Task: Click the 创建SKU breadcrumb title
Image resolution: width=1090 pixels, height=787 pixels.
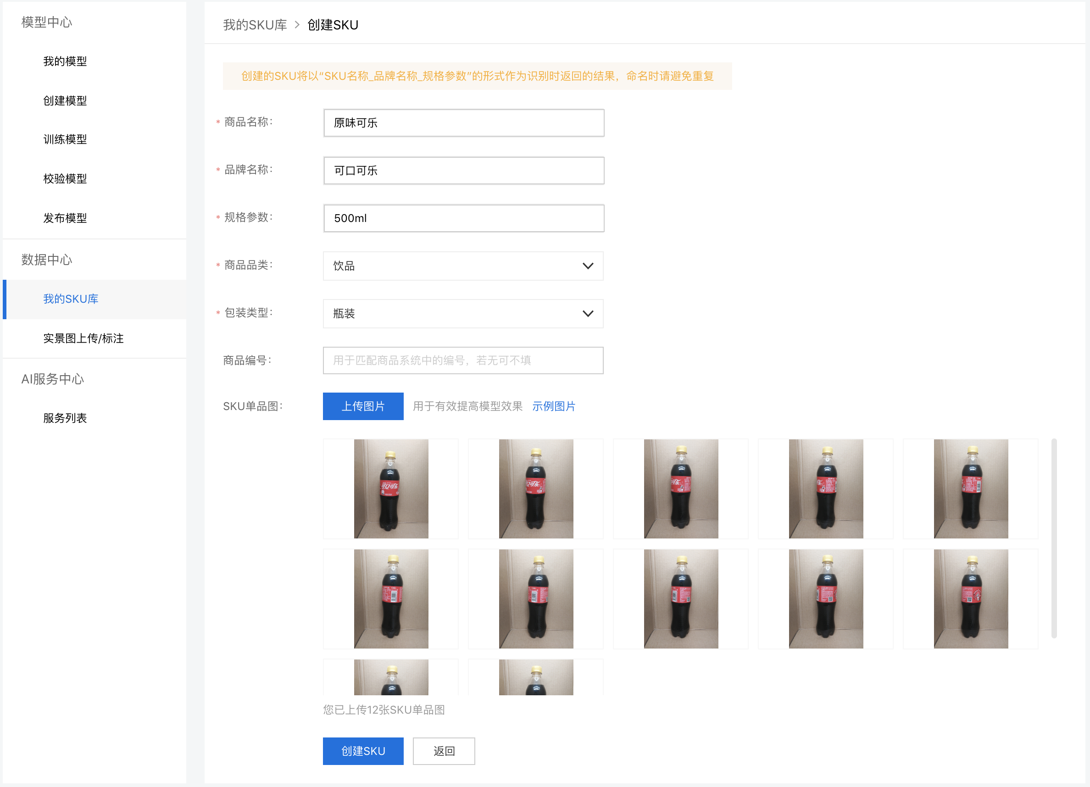Action: pyautogui.click(x=333, y=25)
